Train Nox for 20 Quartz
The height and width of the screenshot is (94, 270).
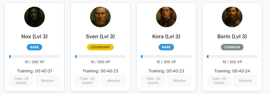pyautogui.click(x=21, y=81)
